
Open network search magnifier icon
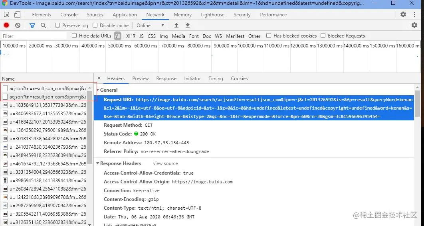coord(43,25)
